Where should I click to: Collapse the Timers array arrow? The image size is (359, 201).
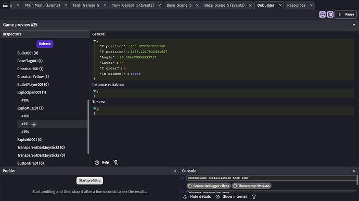95,109
